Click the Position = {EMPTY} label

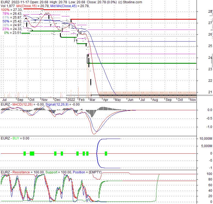coord(87,172)
